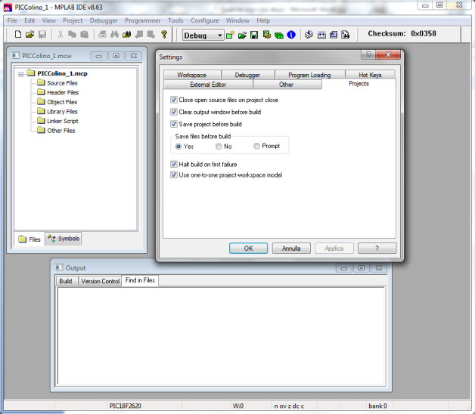Viewport: 475px width, 414px height.
Task: Confirm settings with the OK button
Action: 248,249
